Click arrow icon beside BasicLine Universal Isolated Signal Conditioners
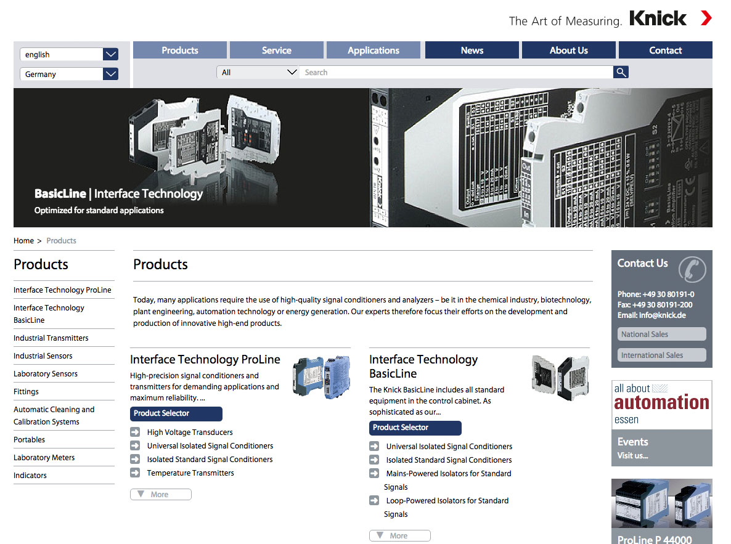731x544 pixels. (x=374, y=446)
